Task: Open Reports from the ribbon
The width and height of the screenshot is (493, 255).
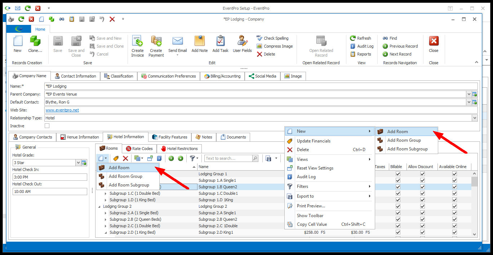Action: click(361, 54)
